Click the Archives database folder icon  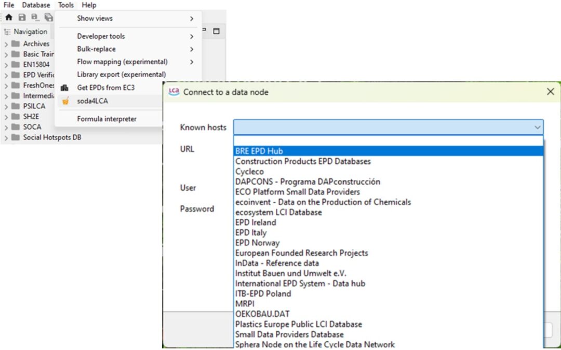(x=16, y=44)
